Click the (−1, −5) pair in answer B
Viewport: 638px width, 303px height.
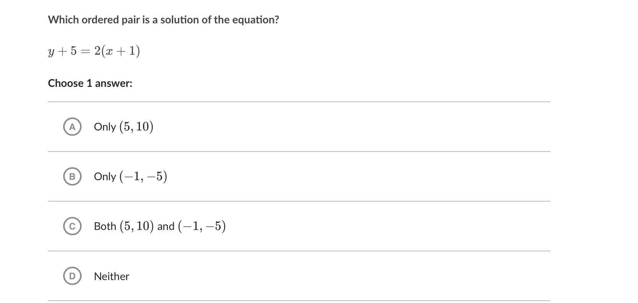(143, 176)
